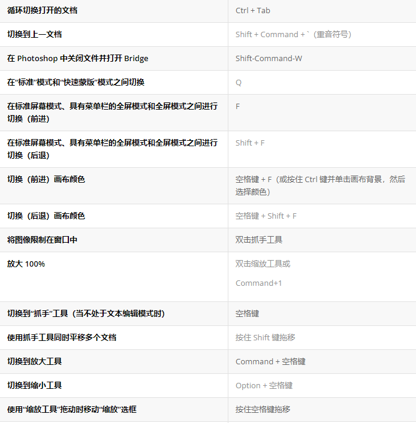Click the "在 Photoshop 中关闭文件并打开 Bridge" label
The image size is (416, 423).
click(x=77, y=58)
